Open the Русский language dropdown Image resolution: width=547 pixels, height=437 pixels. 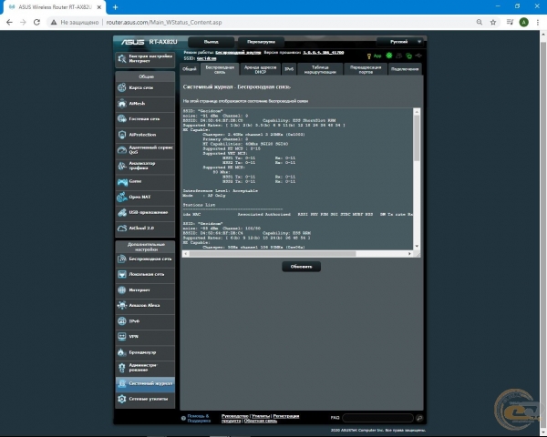pyautogui.click(x=400, y=42)
